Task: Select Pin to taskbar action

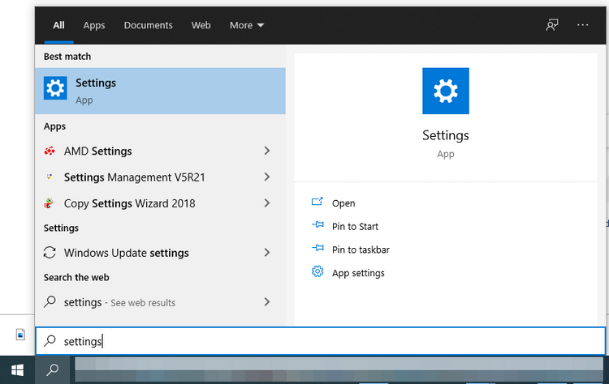Action: click(x=361, y=250)
